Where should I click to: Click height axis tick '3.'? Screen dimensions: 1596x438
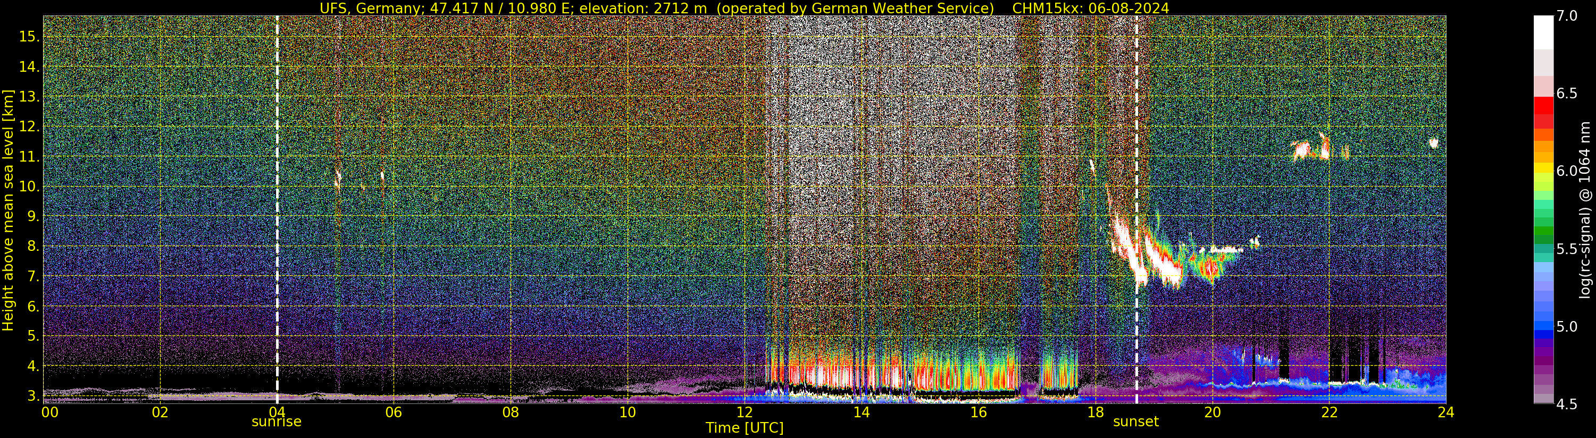pyautogui.click(x=34, y=395)
